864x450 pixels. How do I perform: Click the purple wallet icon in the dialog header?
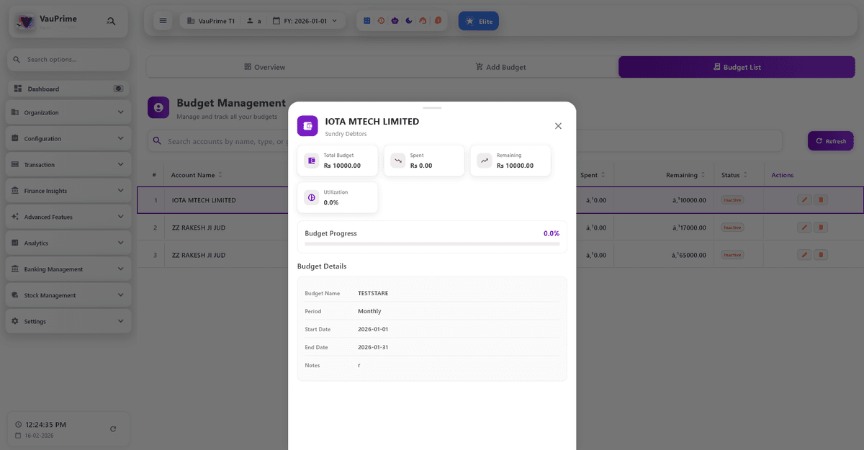coord(307,126)
